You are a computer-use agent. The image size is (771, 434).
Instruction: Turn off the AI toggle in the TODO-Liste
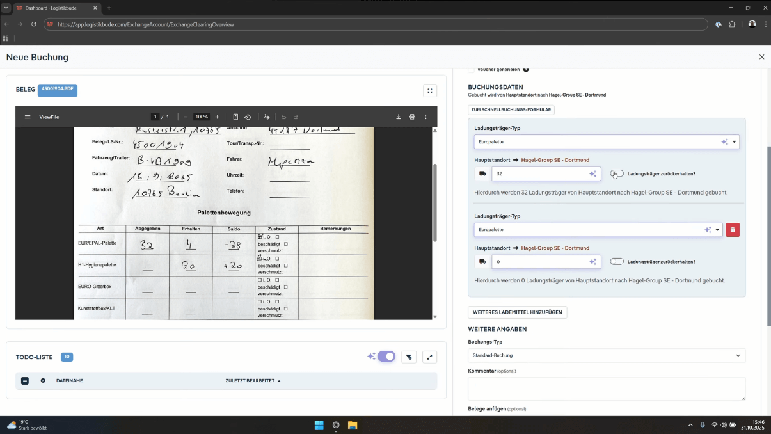(x=386, y=357)
